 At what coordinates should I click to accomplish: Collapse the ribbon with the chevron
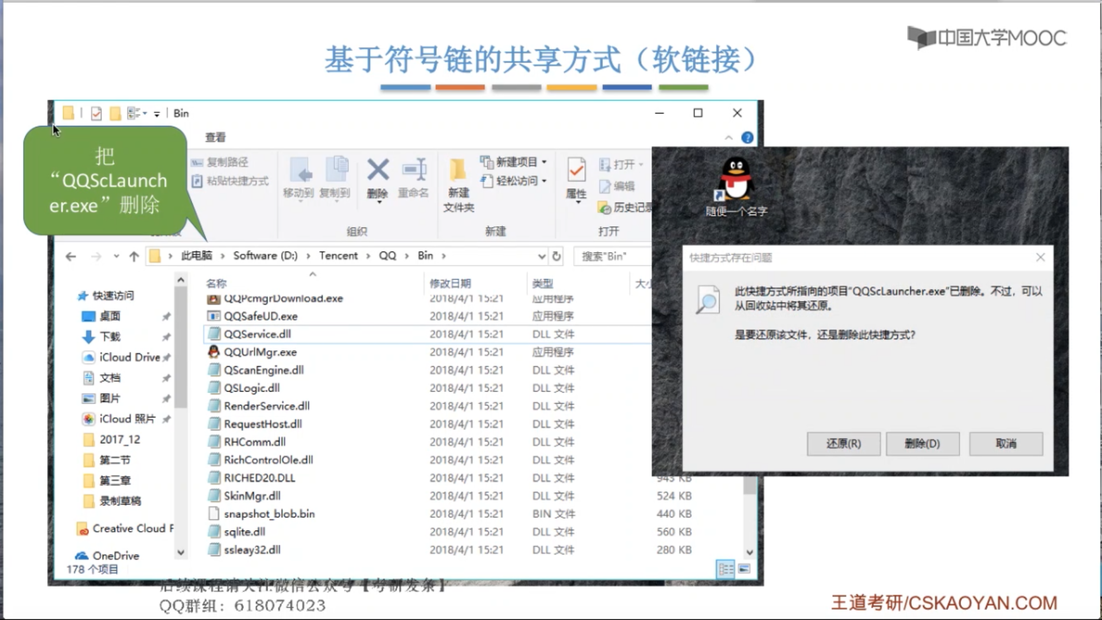[728, 138]
